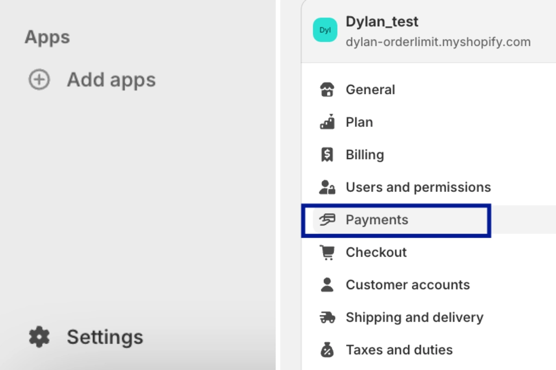
Task: Go to Customer accounts settings
Action: click(x=408, y=284)
